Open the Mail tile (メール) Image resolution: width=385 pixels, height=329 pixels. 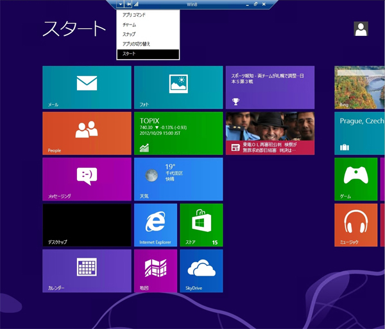87,87
